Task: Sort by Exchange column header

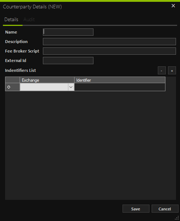Action: 47,80
